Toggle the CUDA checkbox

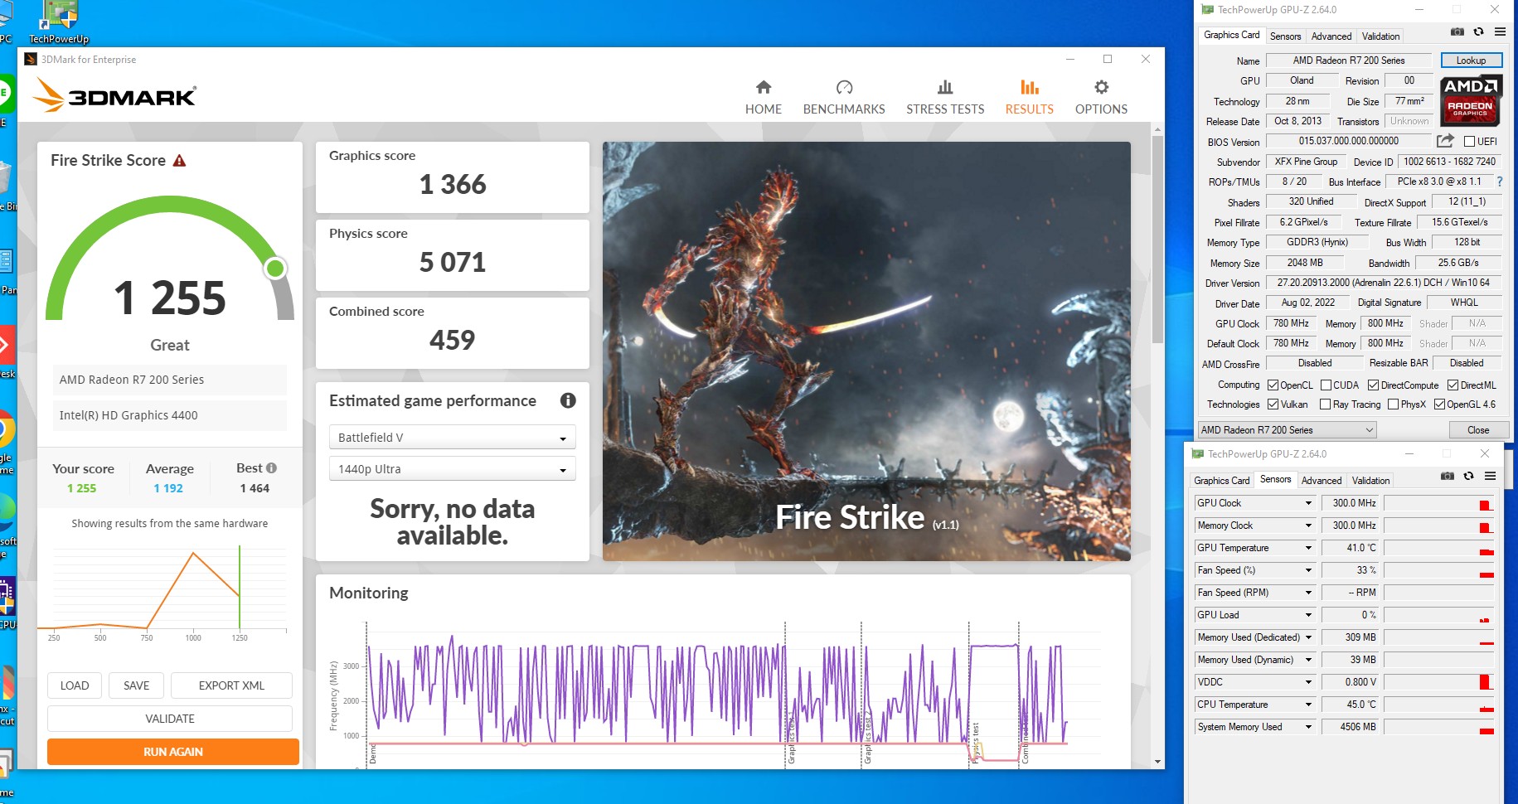coord(1326,385)
